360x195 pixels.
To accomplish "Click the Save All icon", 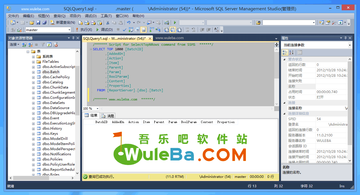I will point(44,23).
